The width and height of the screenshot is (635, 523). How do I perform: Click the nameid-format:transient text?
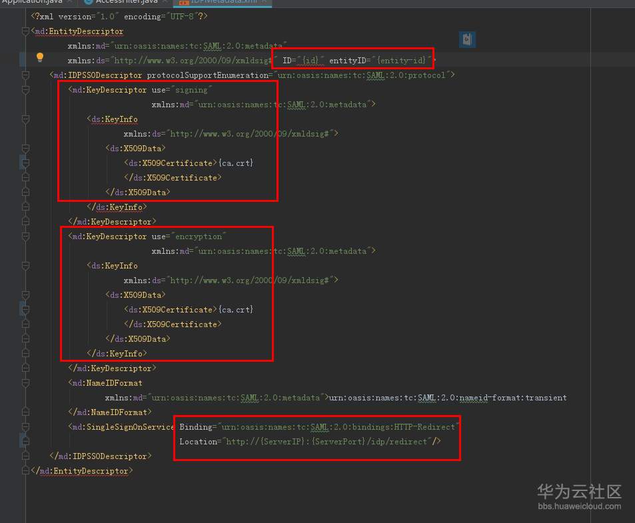pos(513,398)
